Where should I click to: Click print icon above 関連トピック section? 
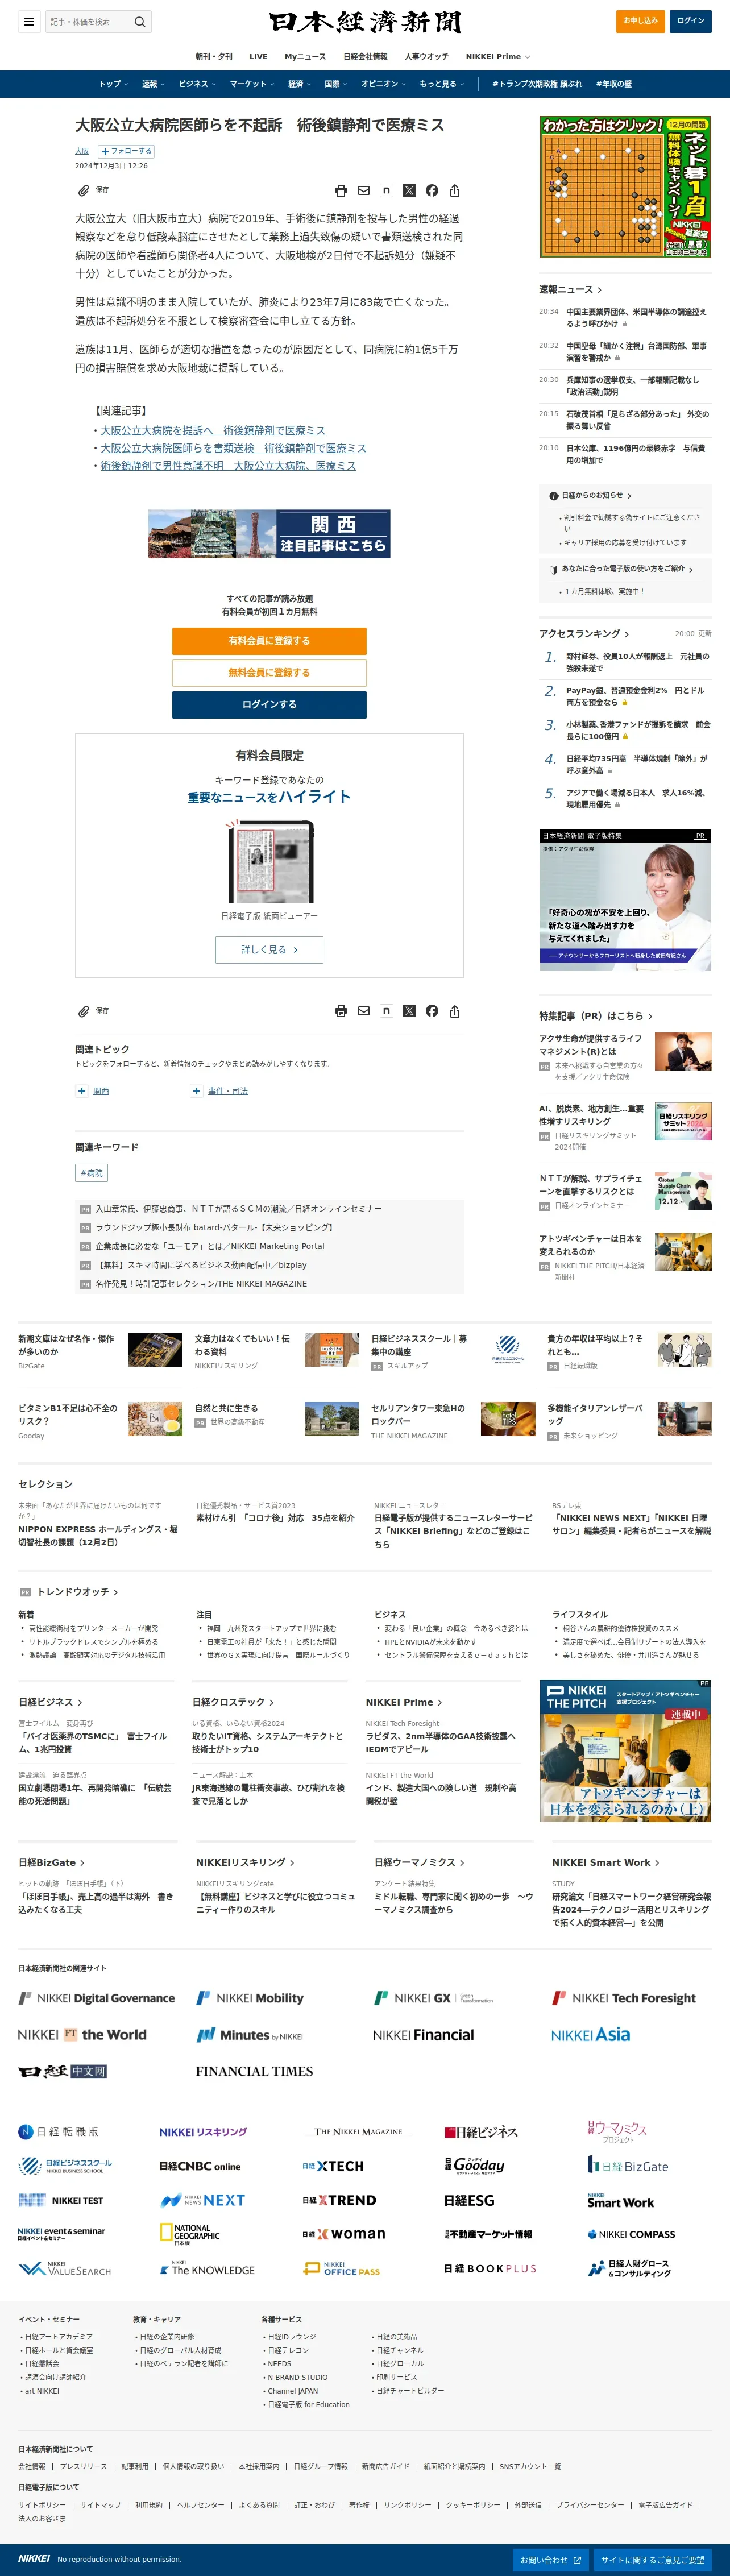click(x=341, y=1011)
